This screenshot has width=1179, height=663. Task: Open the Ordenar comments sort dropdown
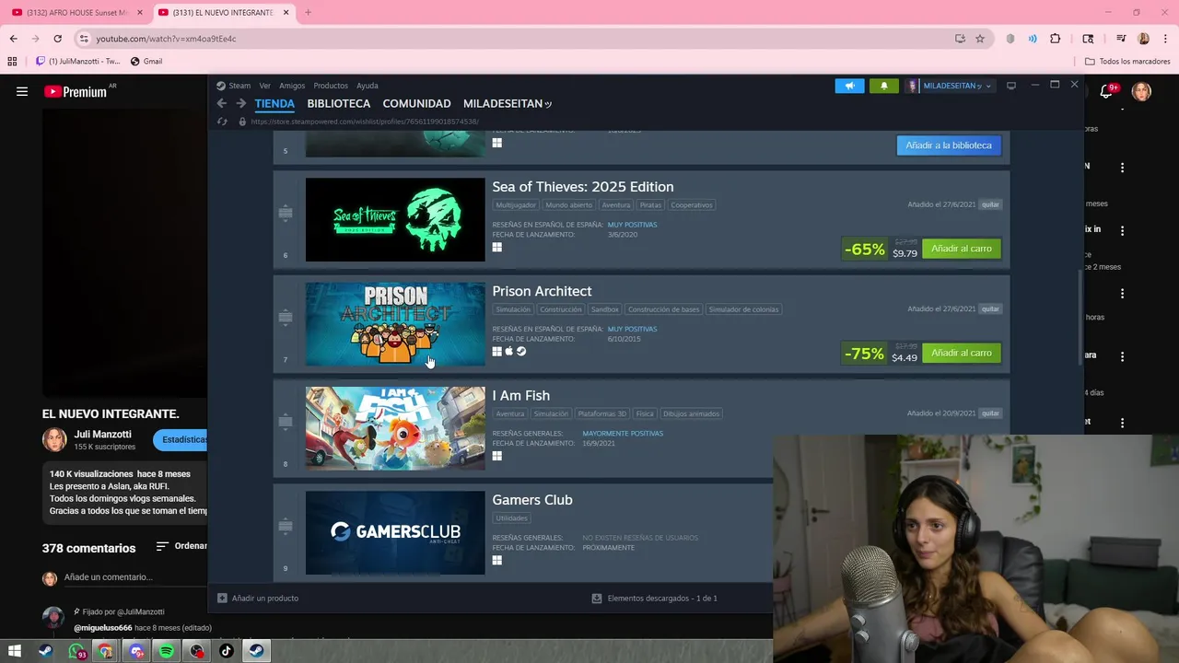(x=182, y=546)
